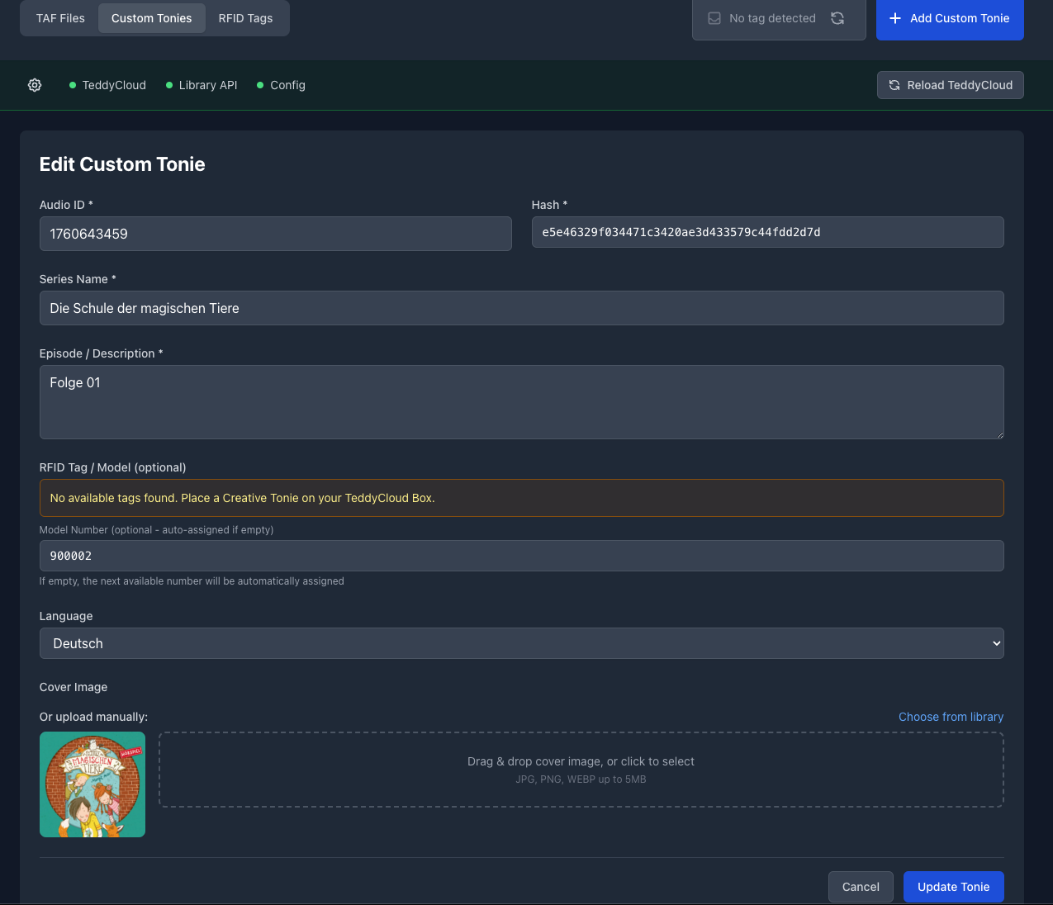The height and width of the screenshot is (905, 1053).
Task: Open settings via the gear icon
Action: 35,85
